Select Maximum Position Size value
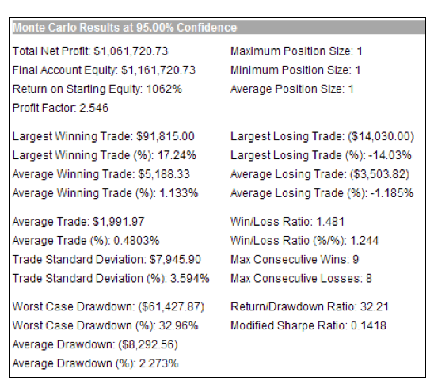The height and width of the screenshot is (388, 434). [360, 51]
